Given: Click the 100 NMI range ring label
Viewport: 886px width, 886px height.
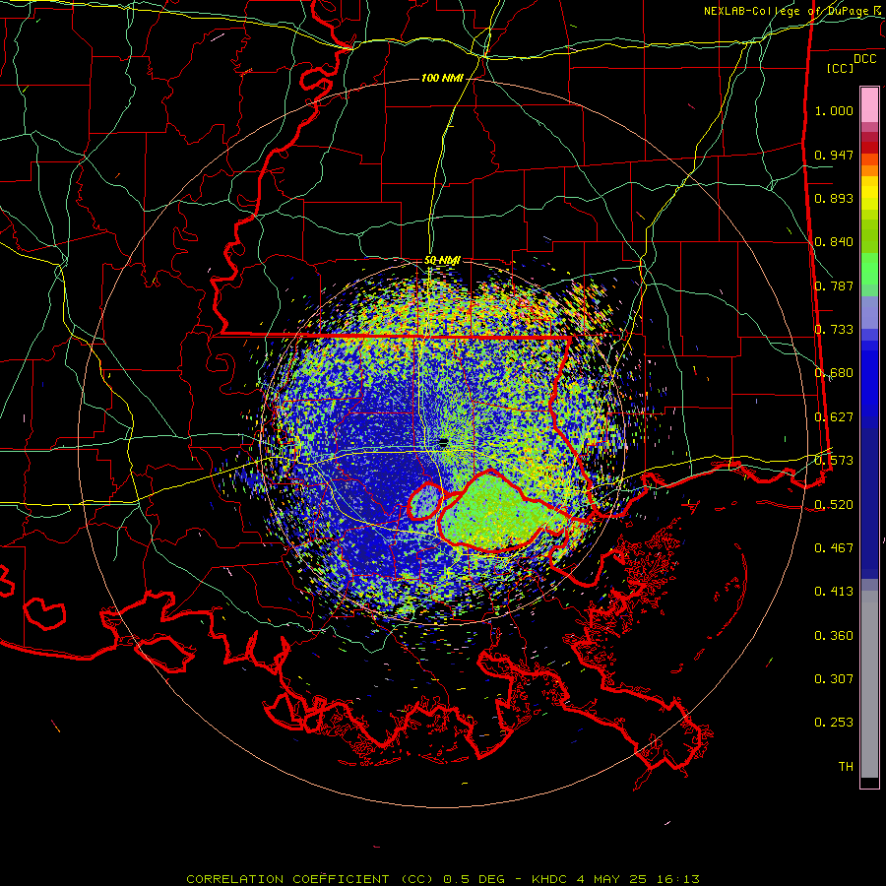Looking at the screenshot, I should pos(442,78).
